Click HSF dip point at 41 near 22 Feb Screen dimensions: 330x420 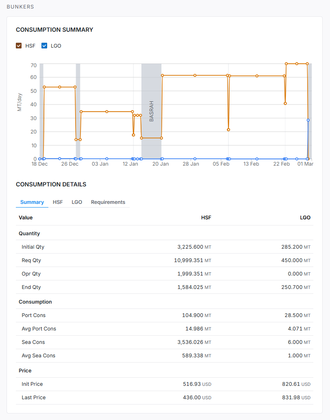(x=285, y=103)
